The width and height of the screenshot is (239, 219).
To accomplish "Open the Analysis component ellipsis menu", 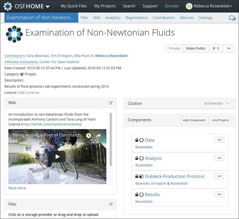I will [219, 158].
